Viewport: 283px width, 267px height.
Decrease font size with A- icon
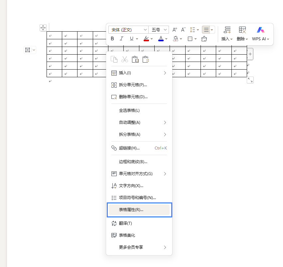pos(183,30)
